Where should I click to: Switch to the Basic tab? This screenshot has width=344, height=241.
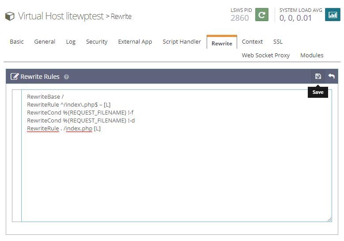pos(17,41)
